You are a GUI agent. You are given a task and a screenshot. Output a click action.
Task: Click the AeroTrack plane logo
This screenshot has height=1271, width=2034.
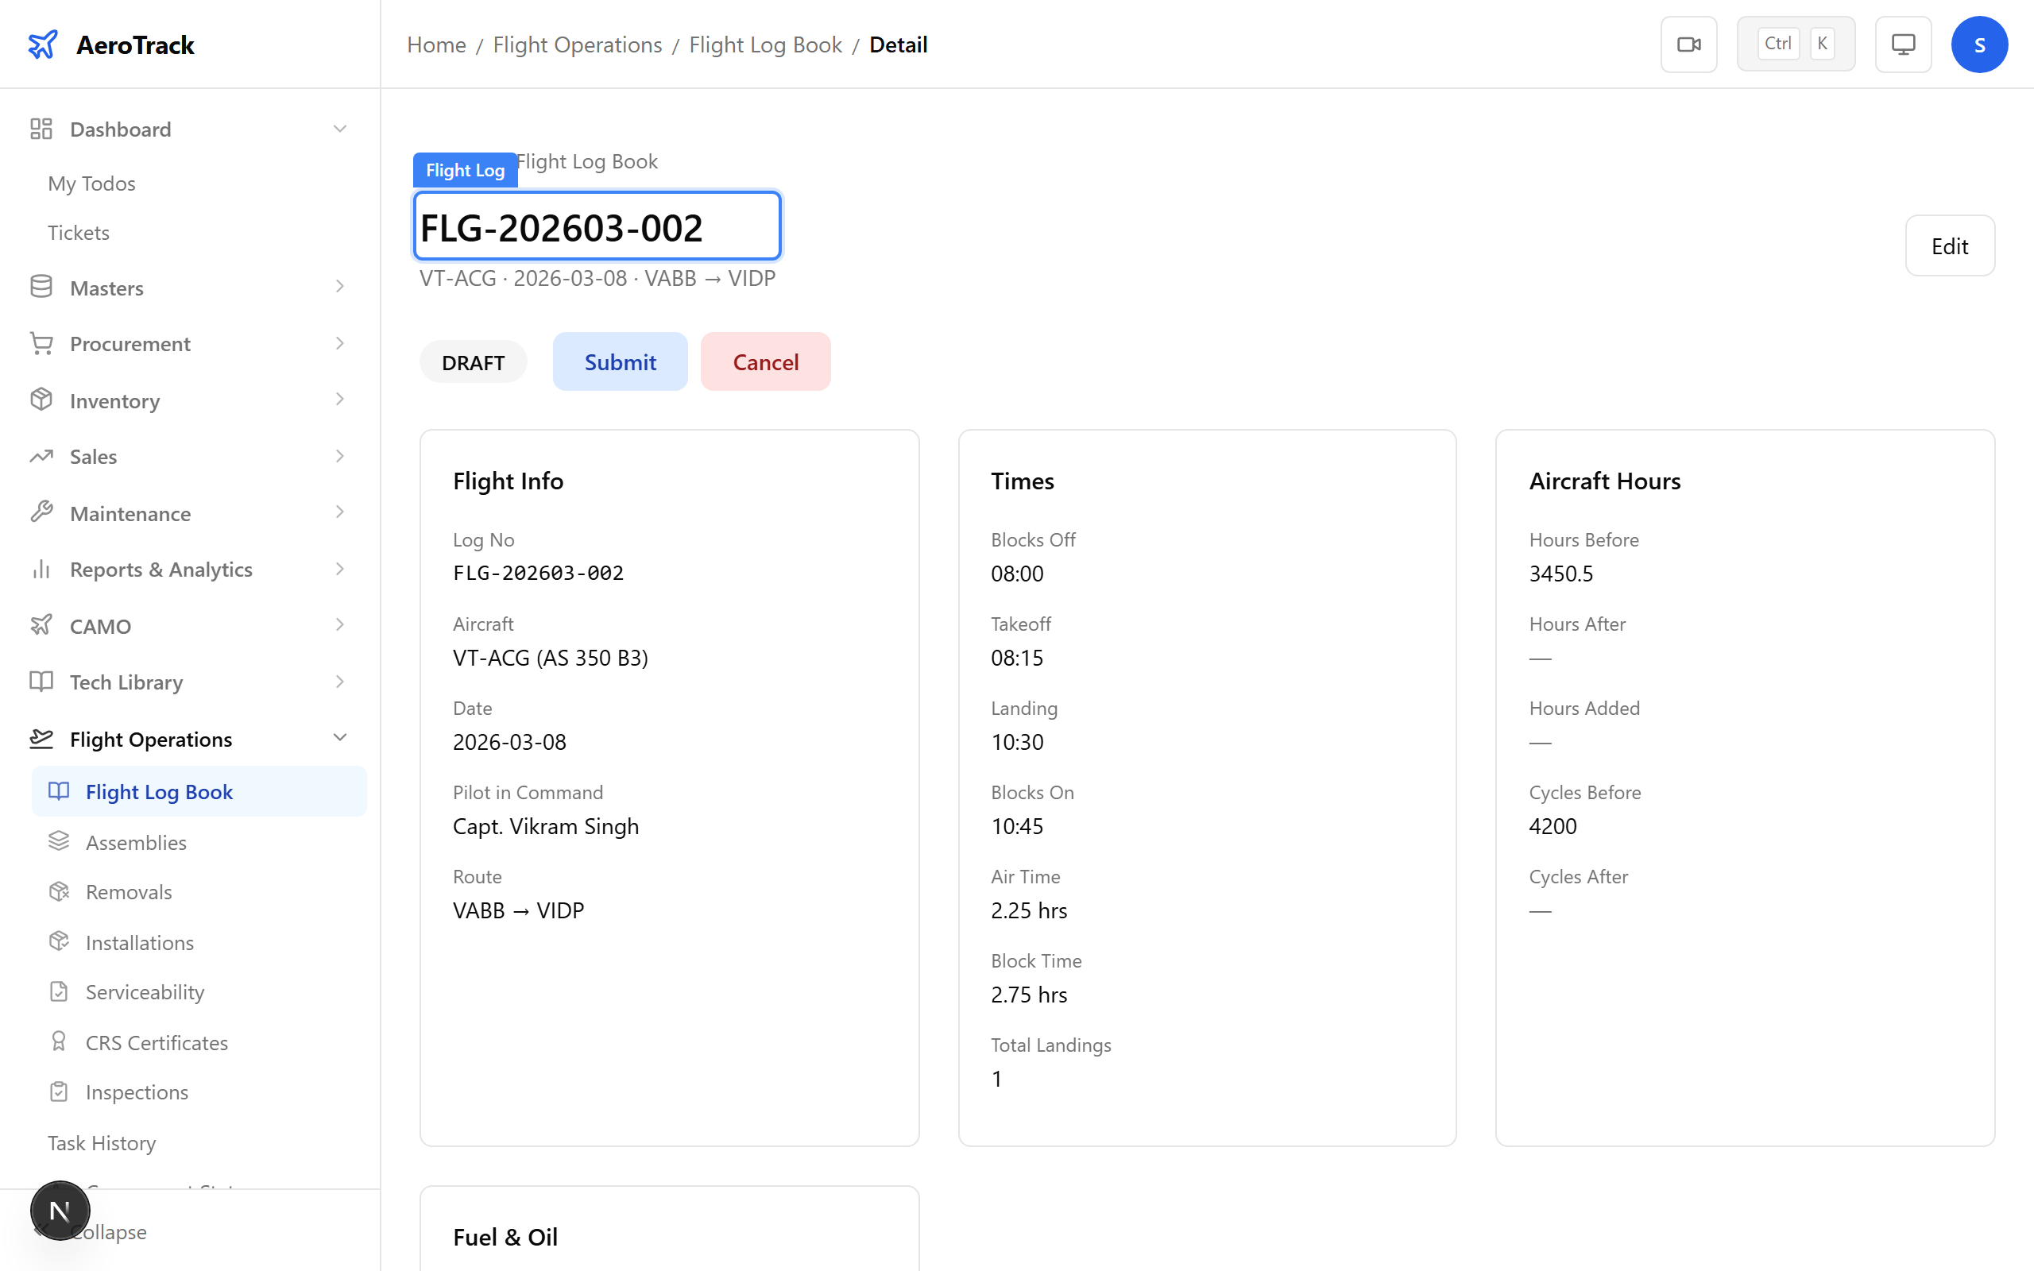pyautogui.click(x=43, y=44)
